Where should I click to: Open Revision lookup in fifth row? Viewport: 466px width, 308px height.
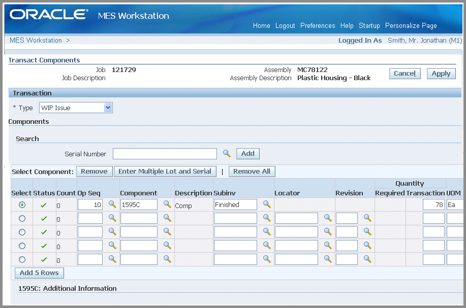pyautogui.click(x=367, y=259)
